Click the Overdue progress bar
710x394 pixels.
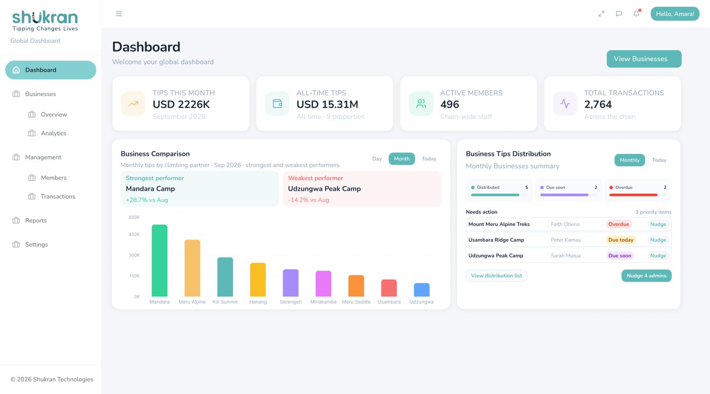tap(638, 195)
